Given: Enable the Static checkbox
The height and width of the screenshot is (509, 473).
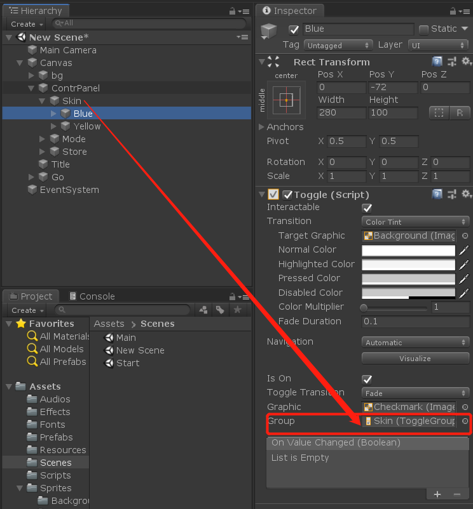Looking at the screenshot, I should [x=423, y=30].
